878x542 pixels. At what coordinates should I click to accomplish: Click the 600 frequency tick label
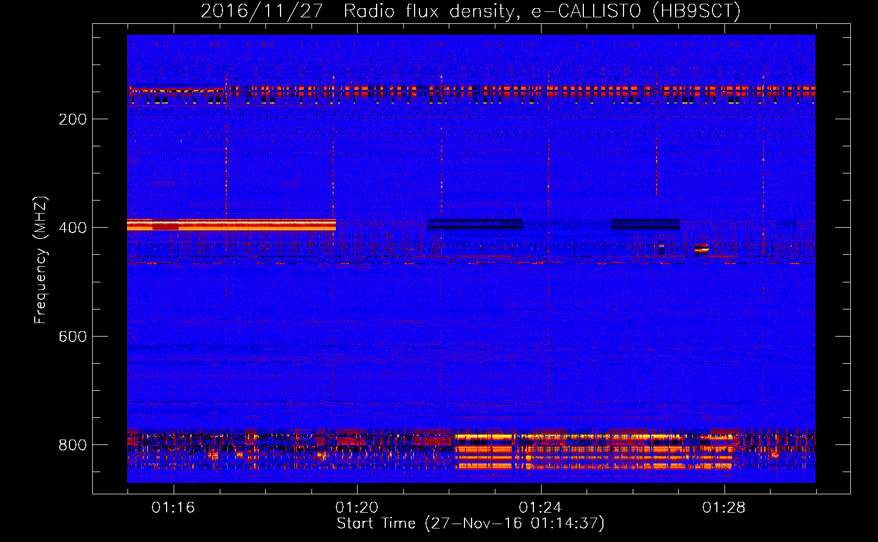(73, 337)
